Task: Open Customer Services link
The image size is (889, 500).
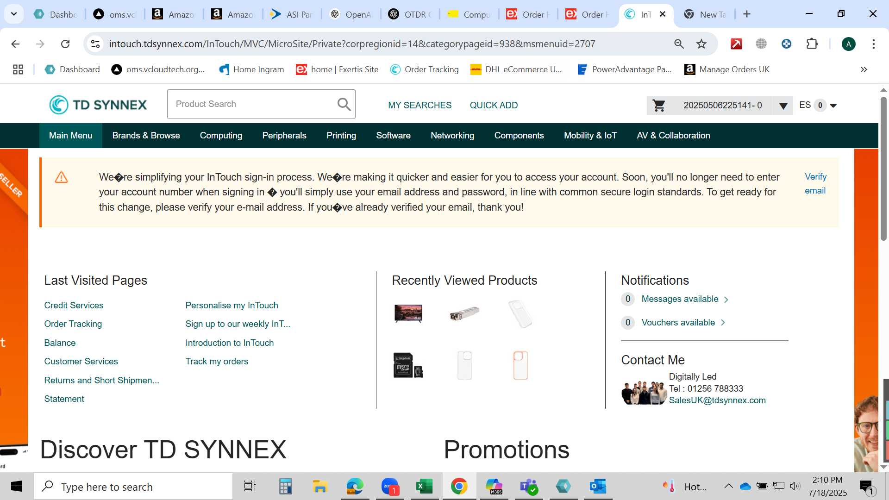Action: (81, 362)
